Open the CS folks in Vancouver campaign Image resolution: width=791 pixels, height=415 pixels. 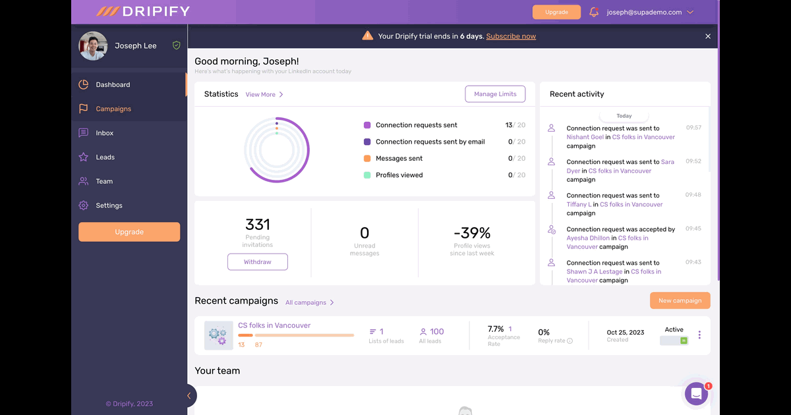tap(274, 325)
